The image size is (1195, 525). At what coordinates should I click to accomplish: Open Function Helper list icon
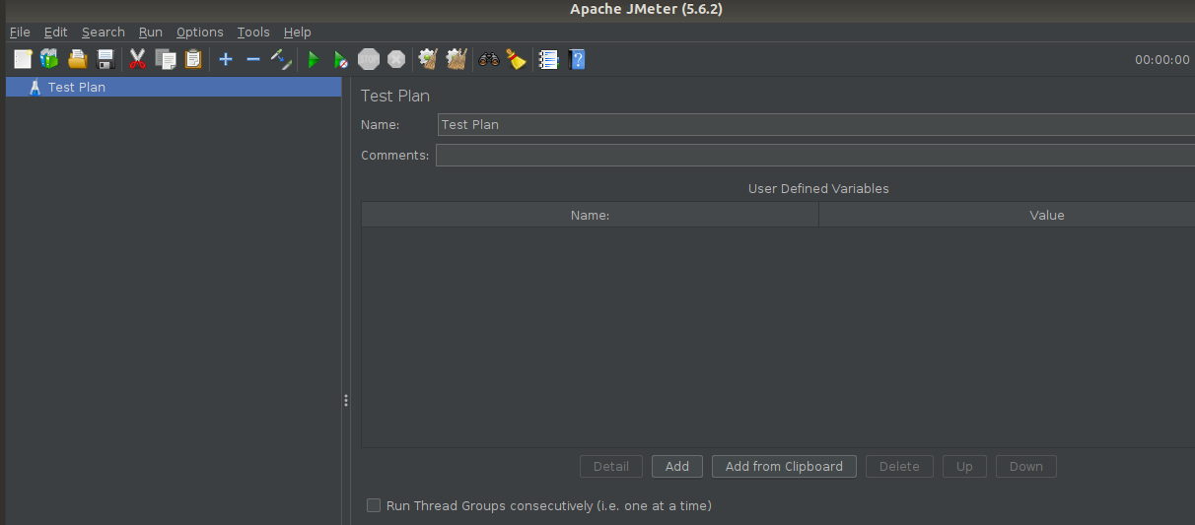(549, 60)
